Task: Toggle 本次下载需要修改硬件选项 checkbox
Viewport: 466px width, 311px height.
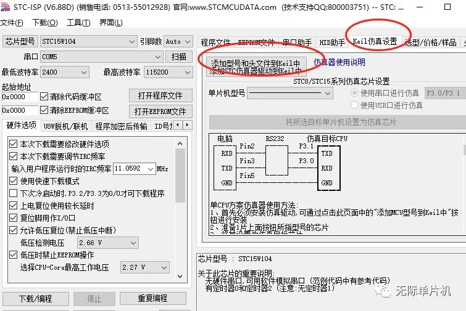Action: pos(13,143)
